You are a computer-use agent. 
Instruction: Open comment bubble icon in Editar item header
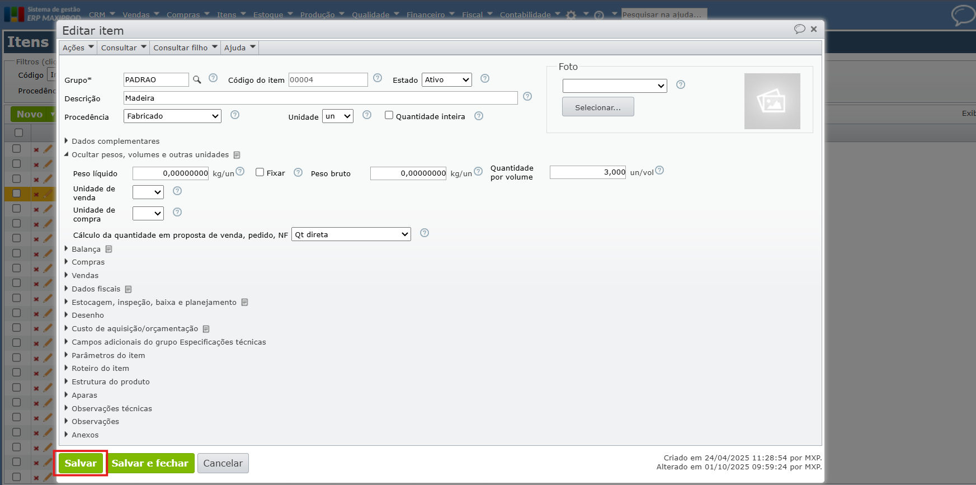(800, 29)
